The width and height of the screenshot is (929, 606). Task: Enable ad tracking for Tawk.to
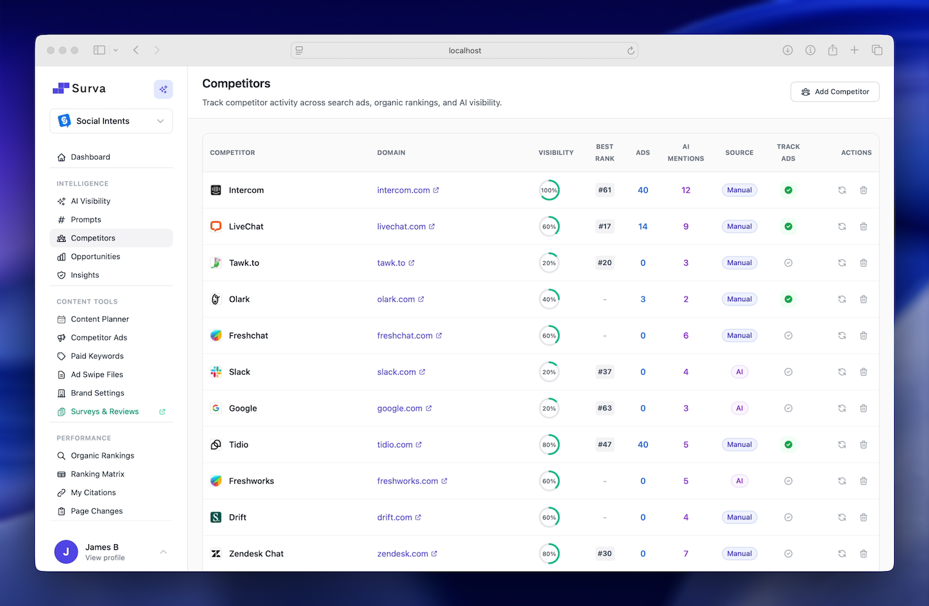coord(788,262)
